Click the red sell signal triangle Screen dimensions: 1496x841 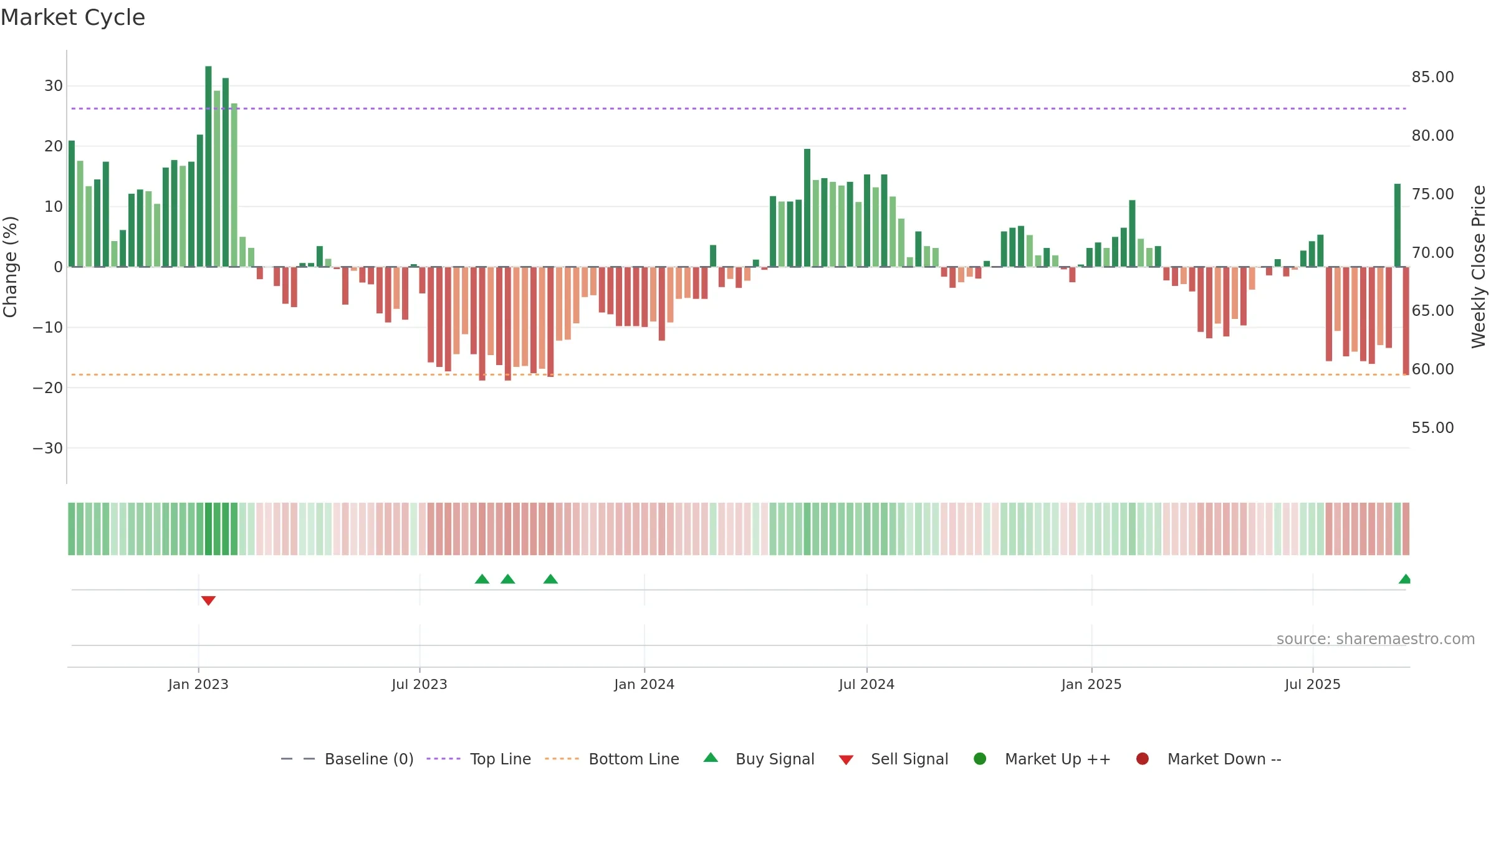click(x=208, y=601)
